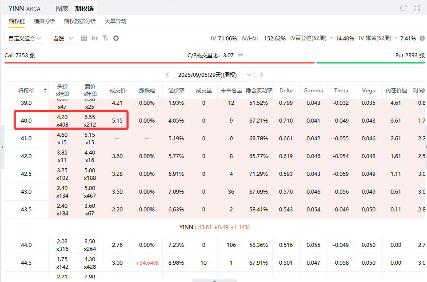Expand the left side panel arrow
The height and width of the screenshot is (282, 427).
pyautogui.click(x=3, y=147)
